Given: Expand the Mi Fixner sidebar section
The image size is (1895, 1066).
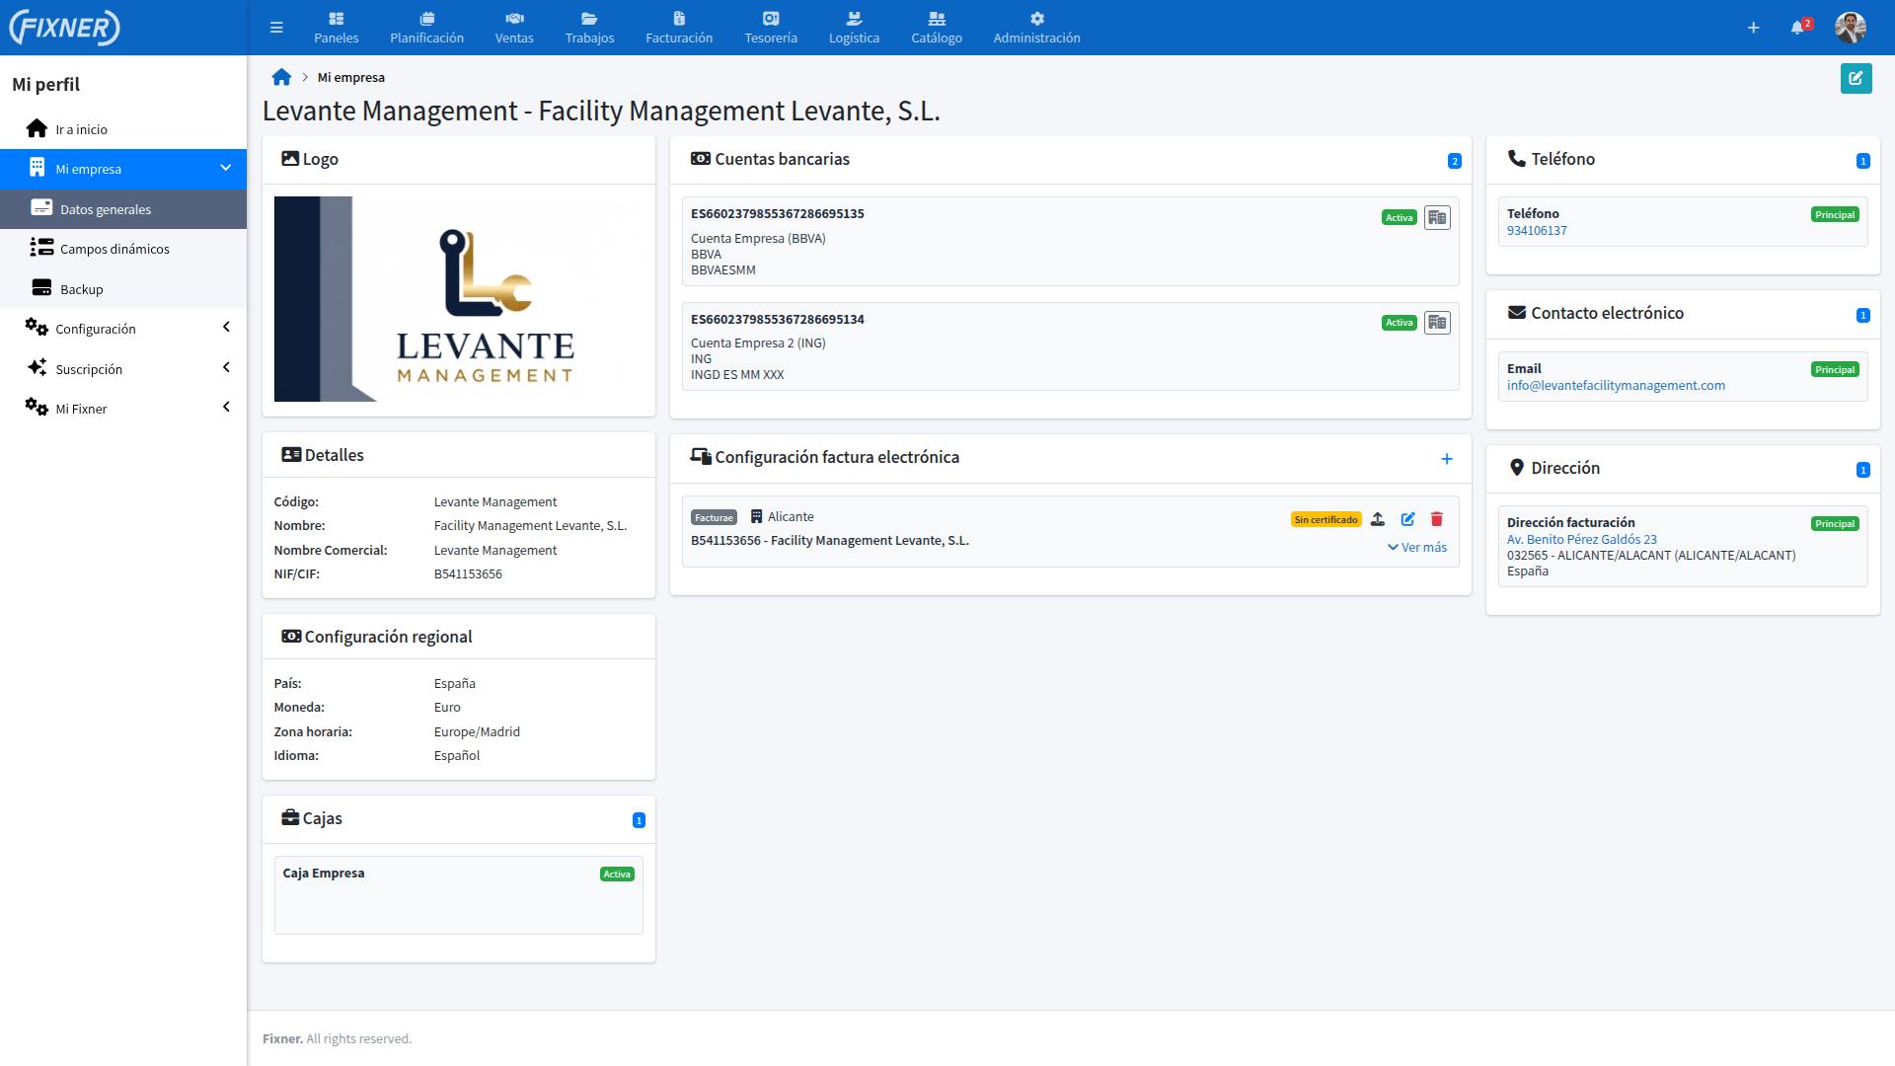Looking at the screenshot, I should click(x=123, y=409).
